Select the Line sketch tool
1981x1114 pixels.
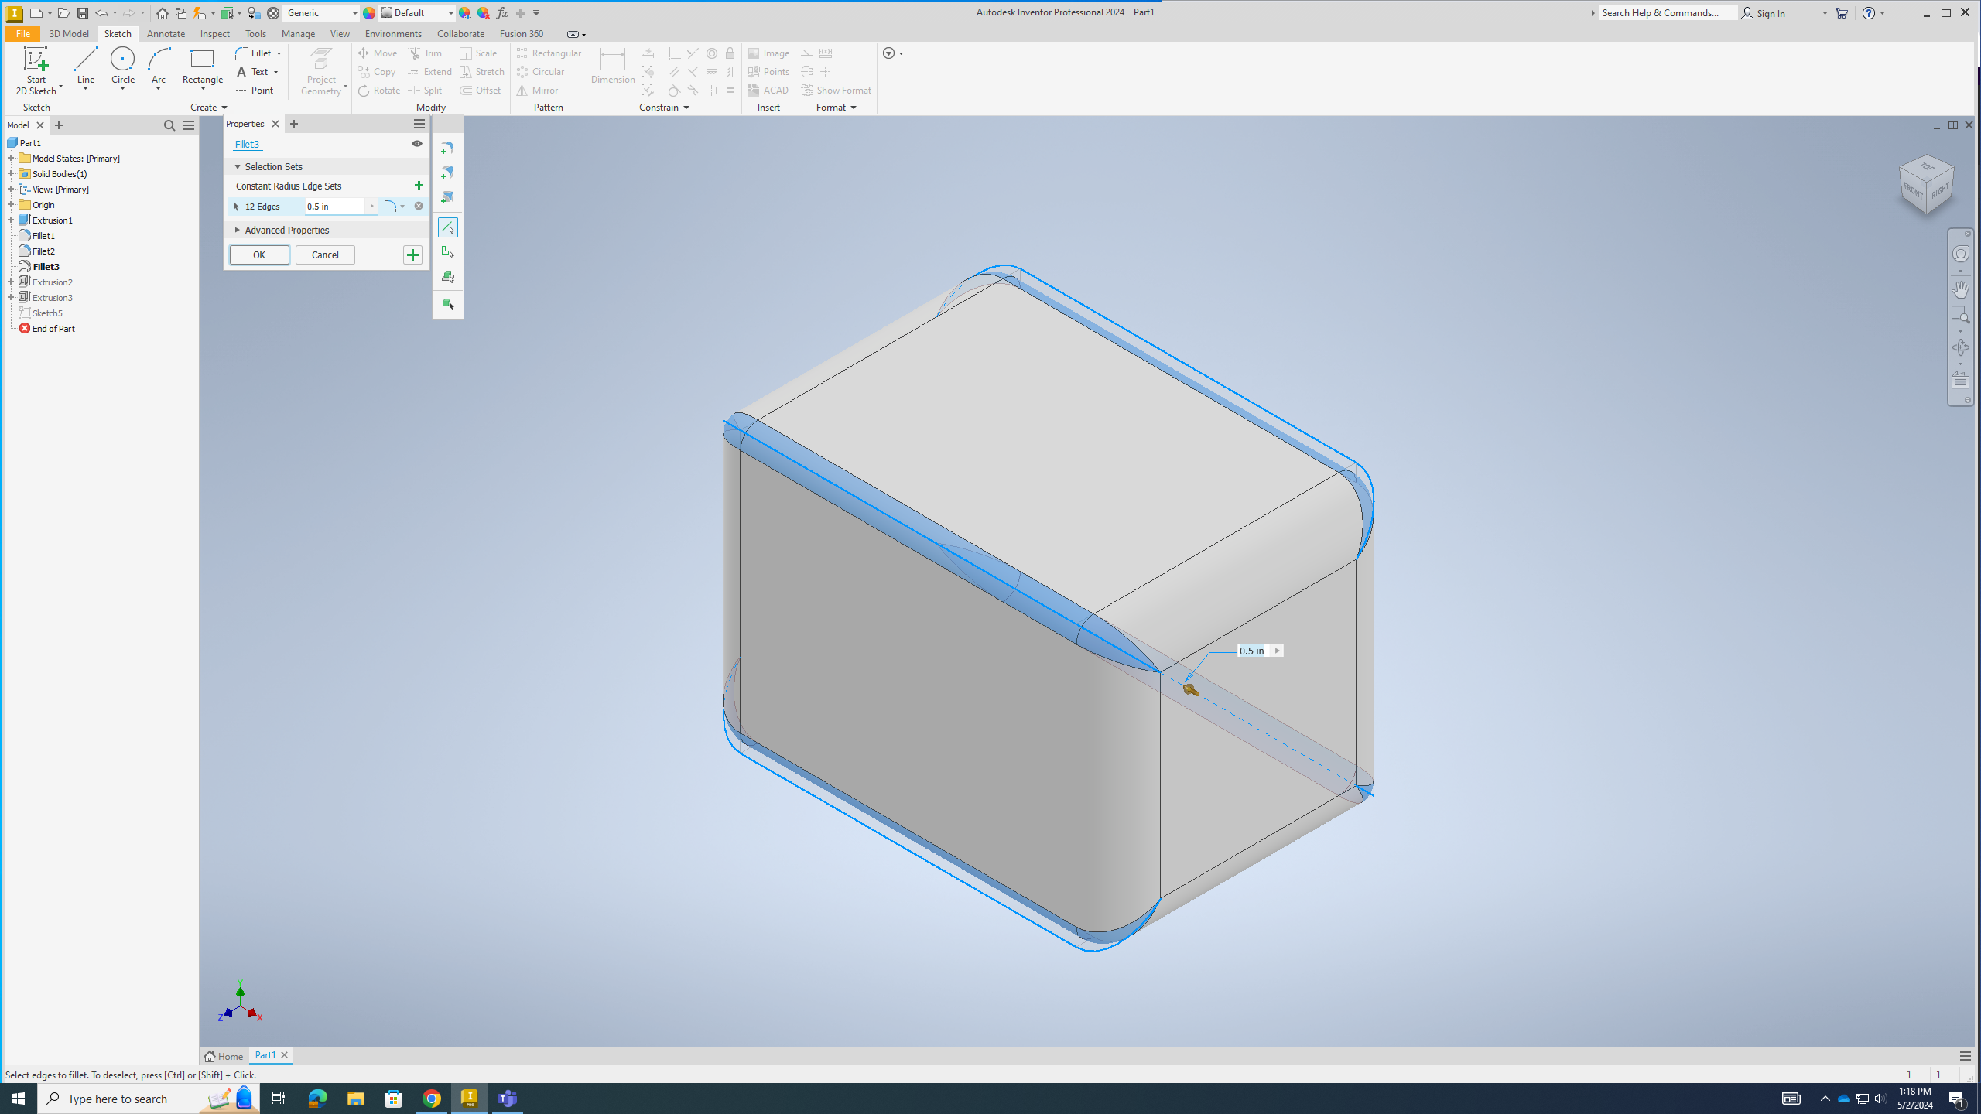pyautogui.click(x=86, y=68)
